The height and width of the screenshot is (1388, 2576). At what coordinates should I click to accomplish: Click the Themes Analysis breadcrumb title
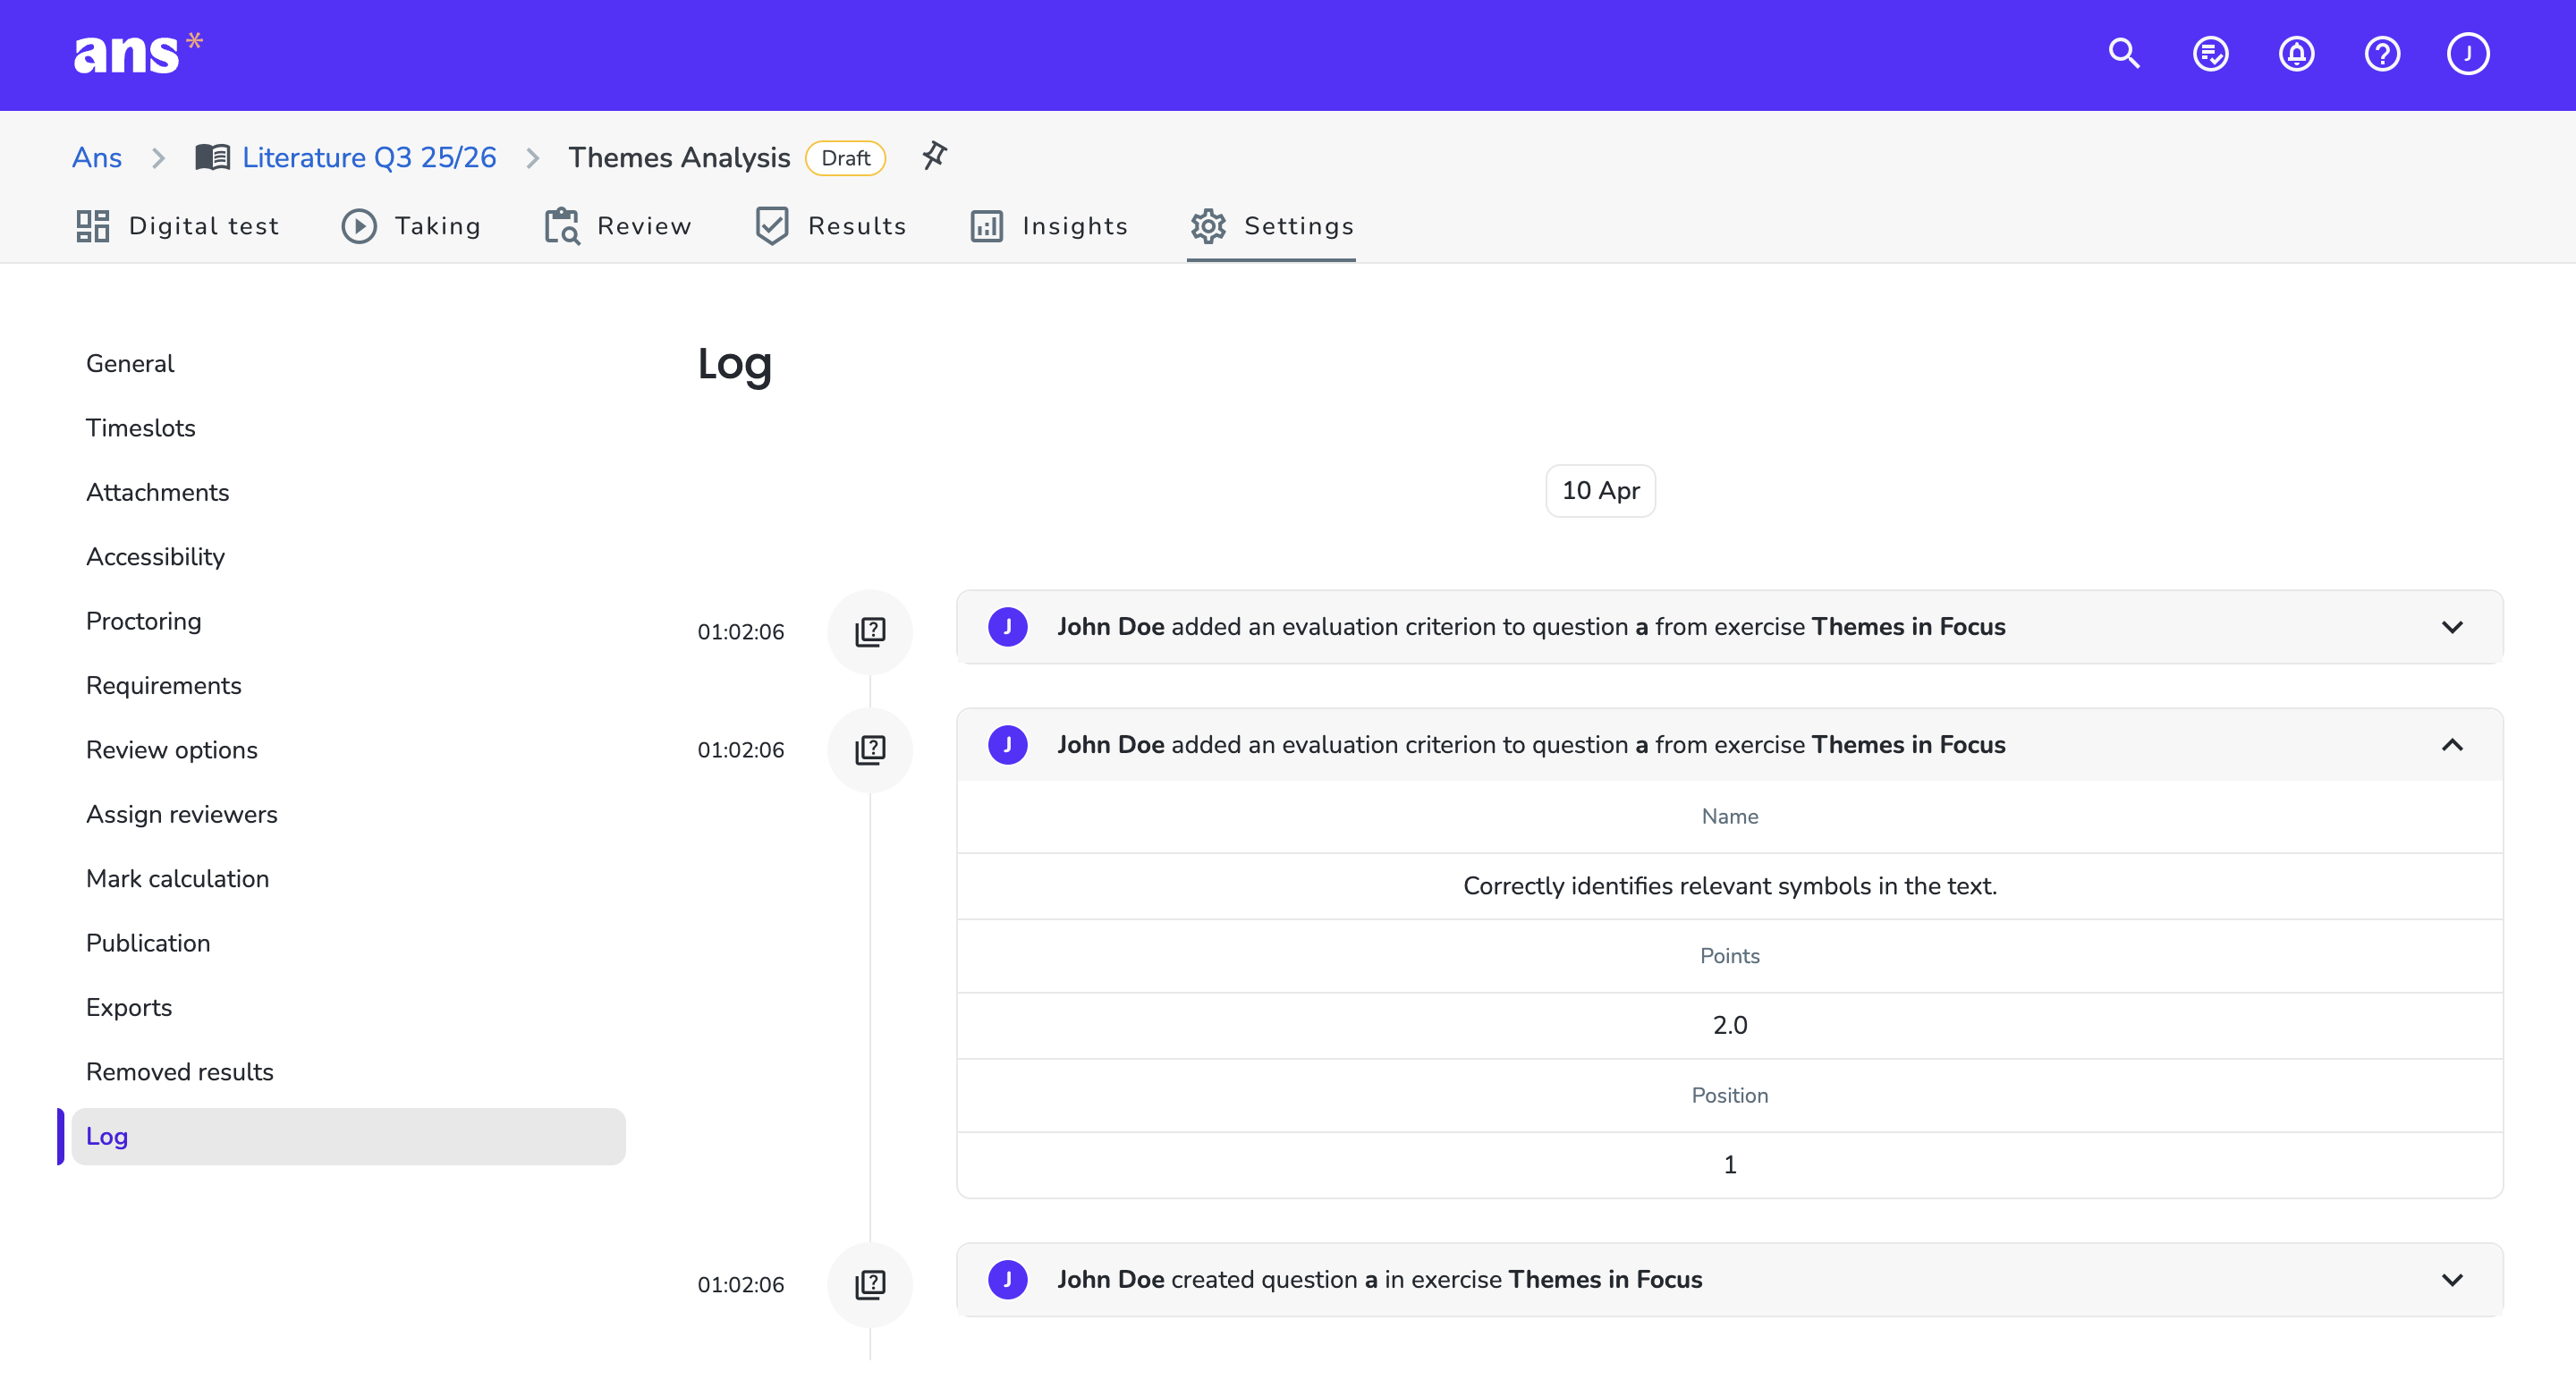pyautogui.click(x=679, y=158)
